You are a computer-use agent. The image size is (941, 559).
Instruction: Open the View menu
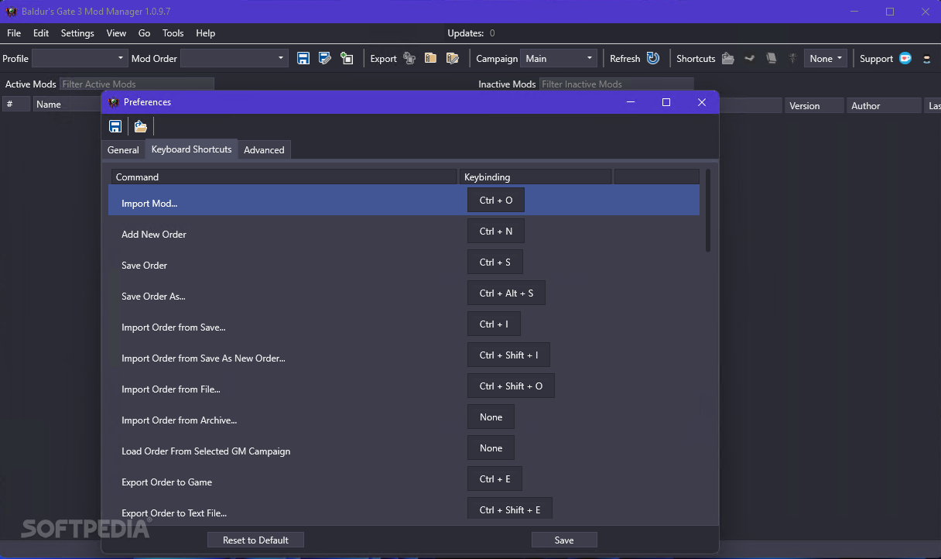click(x=116, y=33)
